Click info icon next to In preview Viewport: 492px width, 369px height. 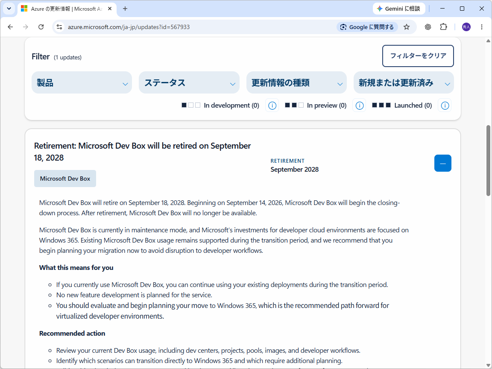click(359, 105)
